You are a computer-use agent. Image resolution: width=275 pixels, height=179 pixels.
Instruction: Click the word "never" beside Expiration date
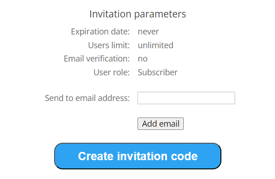(148, 32)
